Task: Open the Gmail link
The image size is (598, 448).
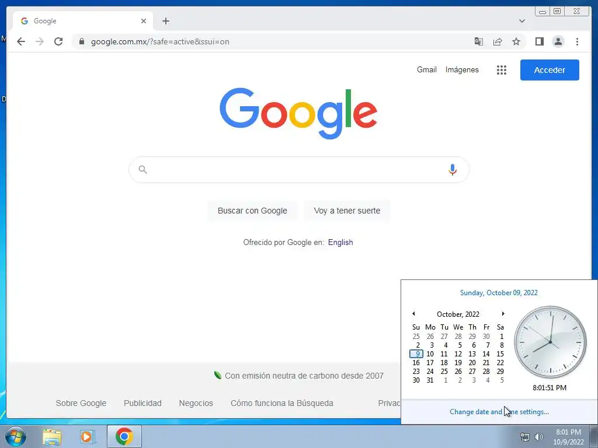Action: click(426, 70)
